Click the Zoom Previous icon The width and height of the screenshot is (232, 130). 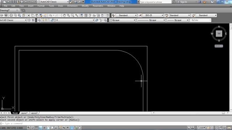(76, 15)
